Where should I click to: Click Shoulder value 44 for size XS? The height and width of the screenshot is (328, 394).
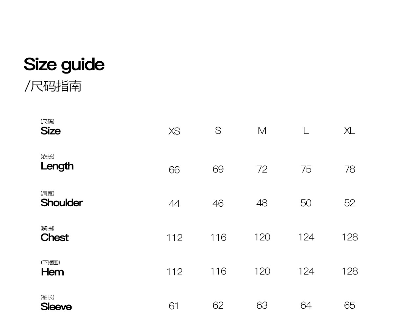(174, 204)
